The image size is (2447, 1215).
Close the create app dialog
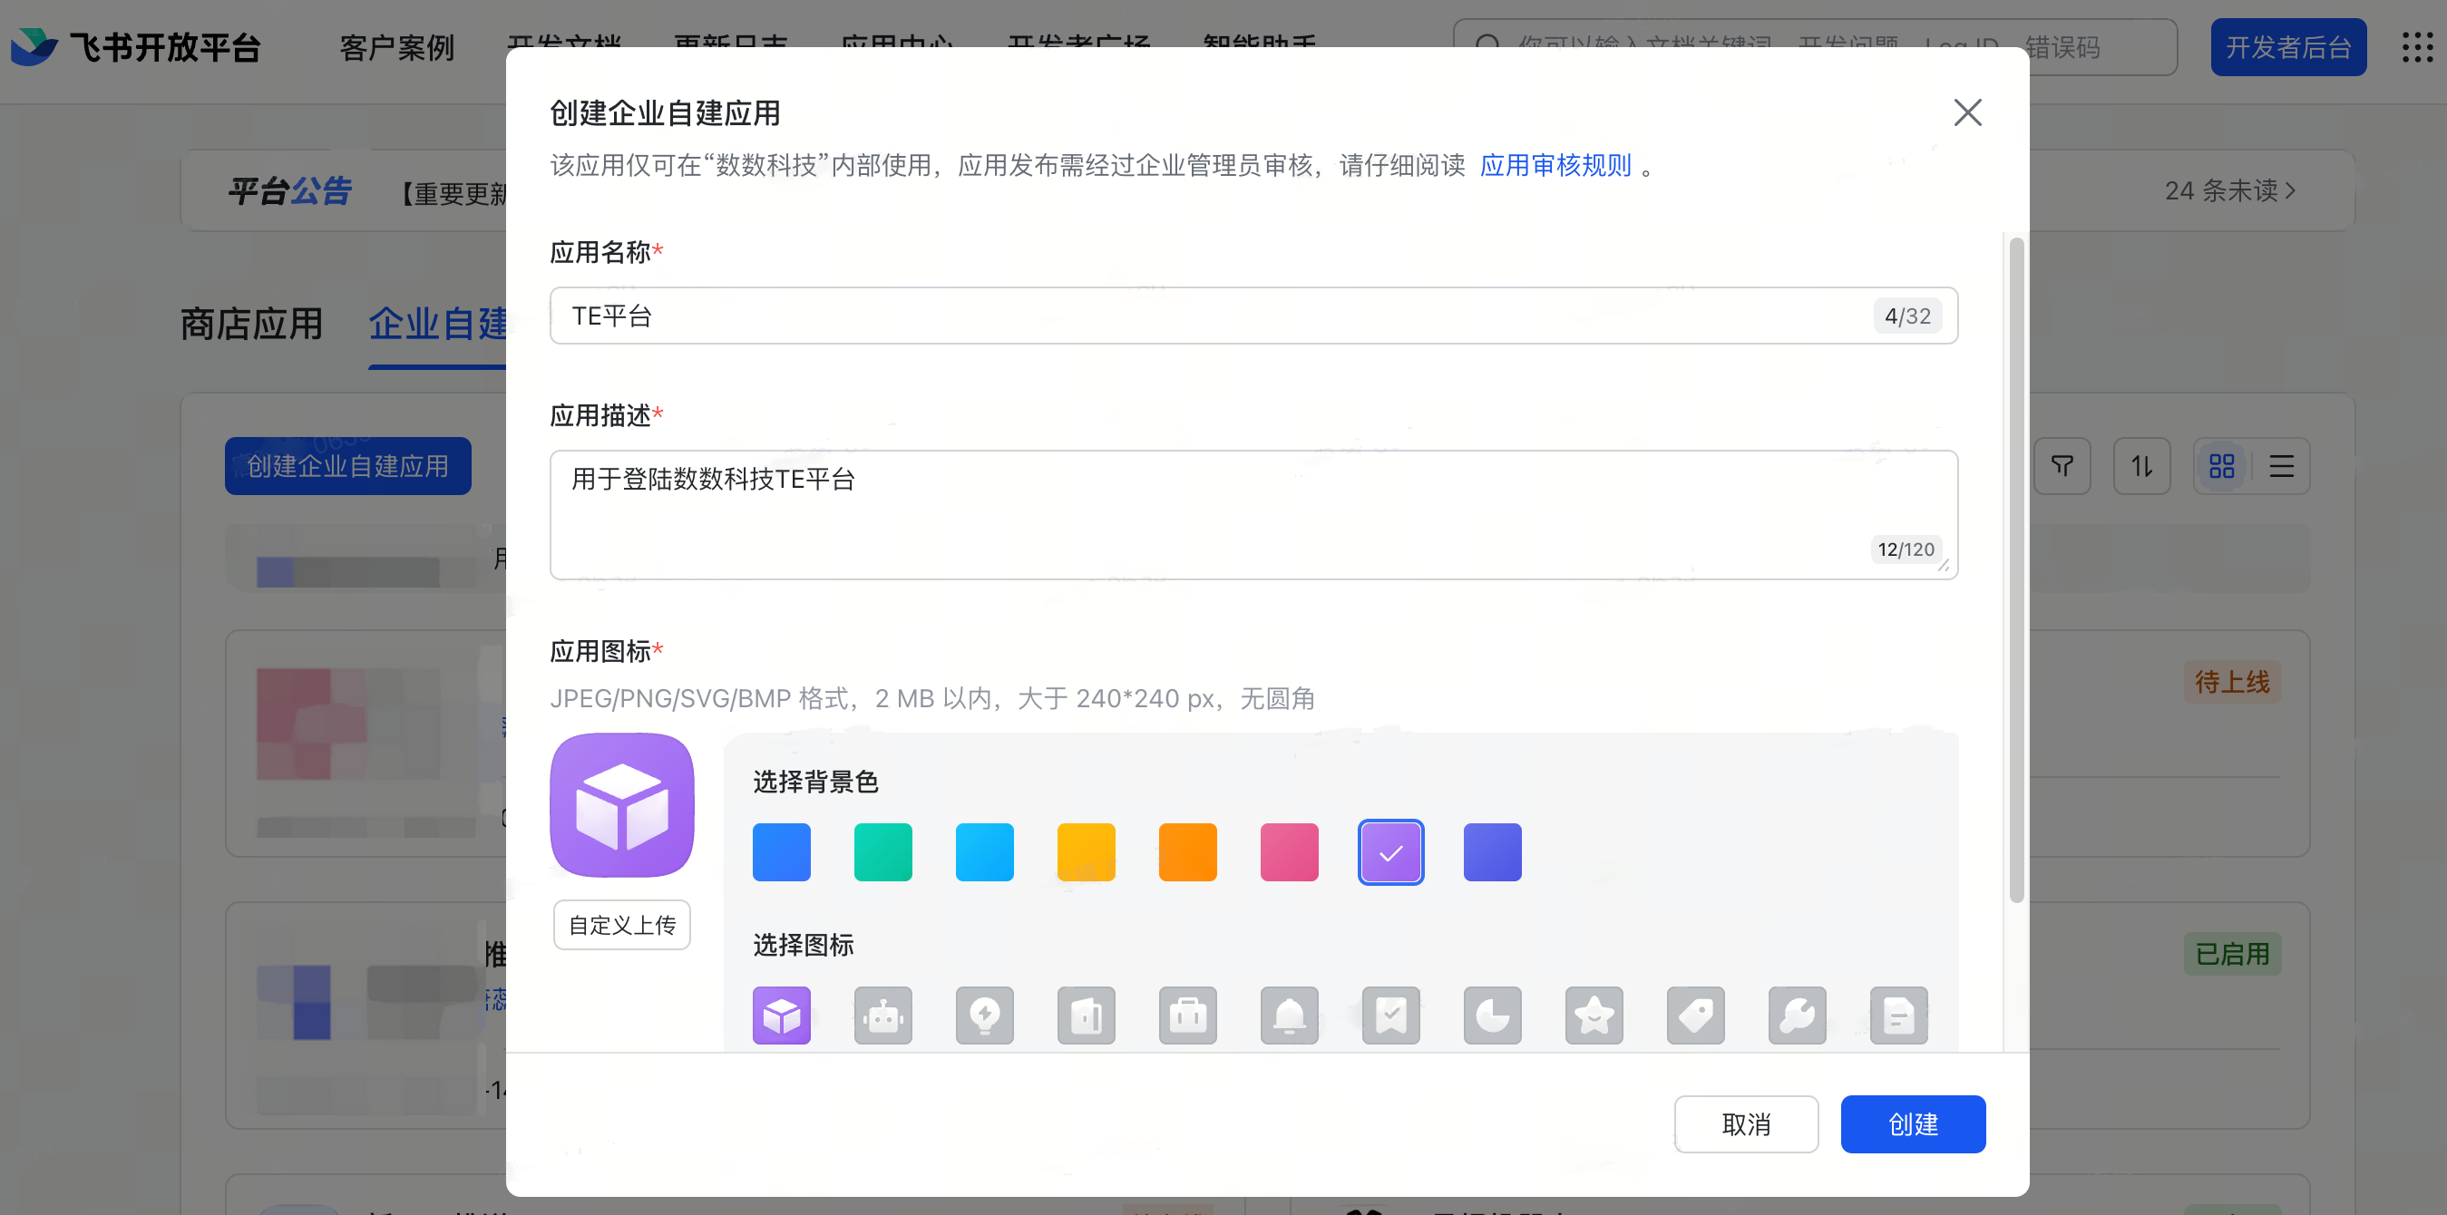[1967, 112]
